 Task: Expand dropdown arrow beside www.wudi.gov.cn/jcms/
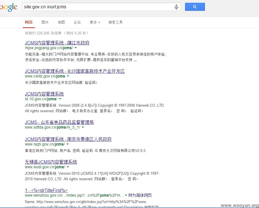(68, 167)
